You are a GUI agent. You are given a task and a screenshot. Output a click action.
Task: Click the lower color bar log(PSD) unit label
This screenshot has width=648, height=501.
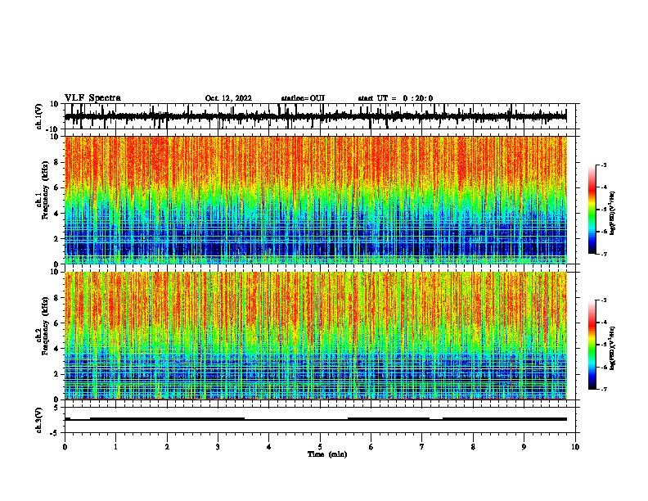[612, 349]
